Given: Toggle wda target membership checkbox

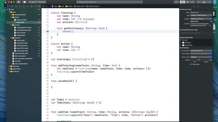Looking at the screenshot, I should 181,40.
